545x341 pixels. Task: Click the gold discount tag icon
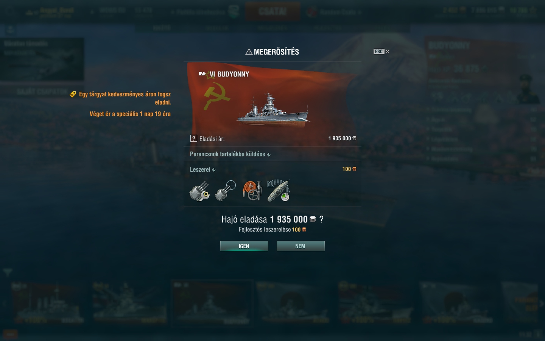coord(73,94)
